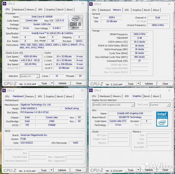Click BIOS Version F22b field

point(51,139)
